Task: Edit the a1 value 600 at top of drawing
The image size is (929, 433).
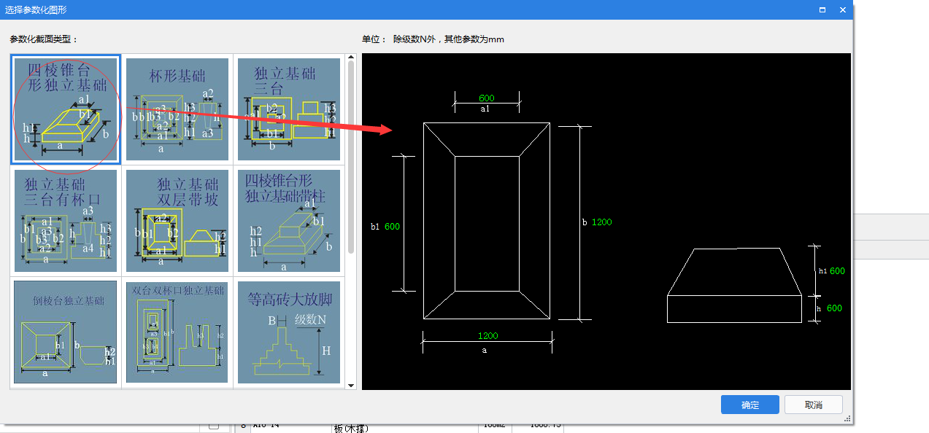Action: pyautogui.click(x=486, y=98)
